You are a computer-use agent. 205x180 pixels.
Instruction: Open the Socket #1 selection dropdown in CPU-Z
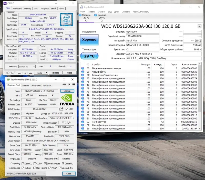click(27, 67)
